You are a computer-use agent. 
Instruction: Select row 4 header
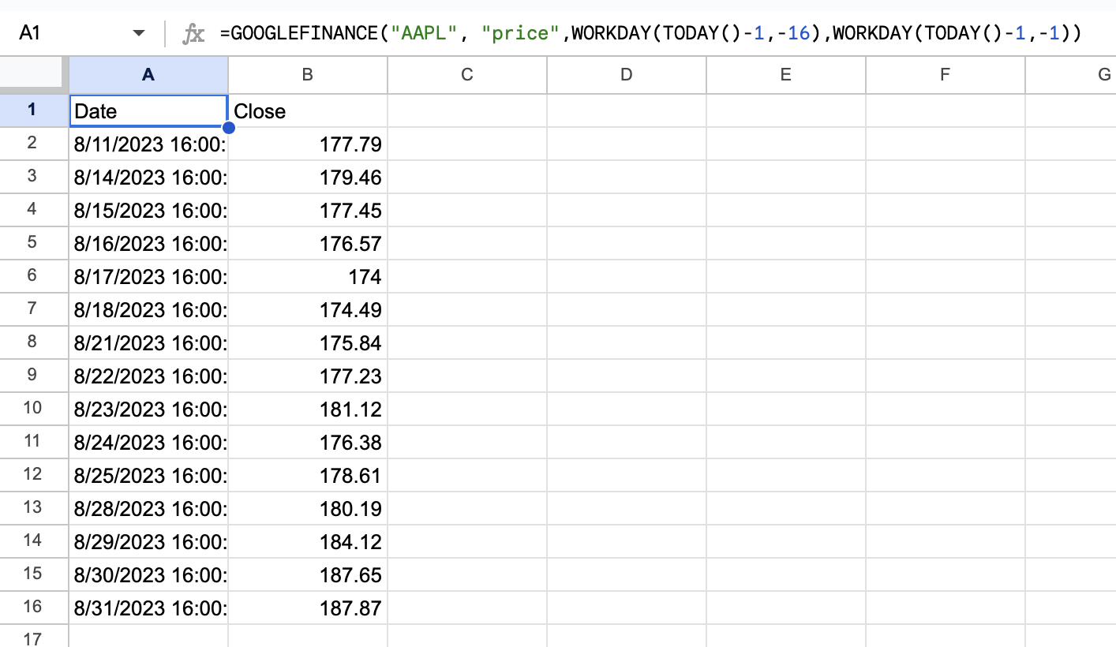34,210
